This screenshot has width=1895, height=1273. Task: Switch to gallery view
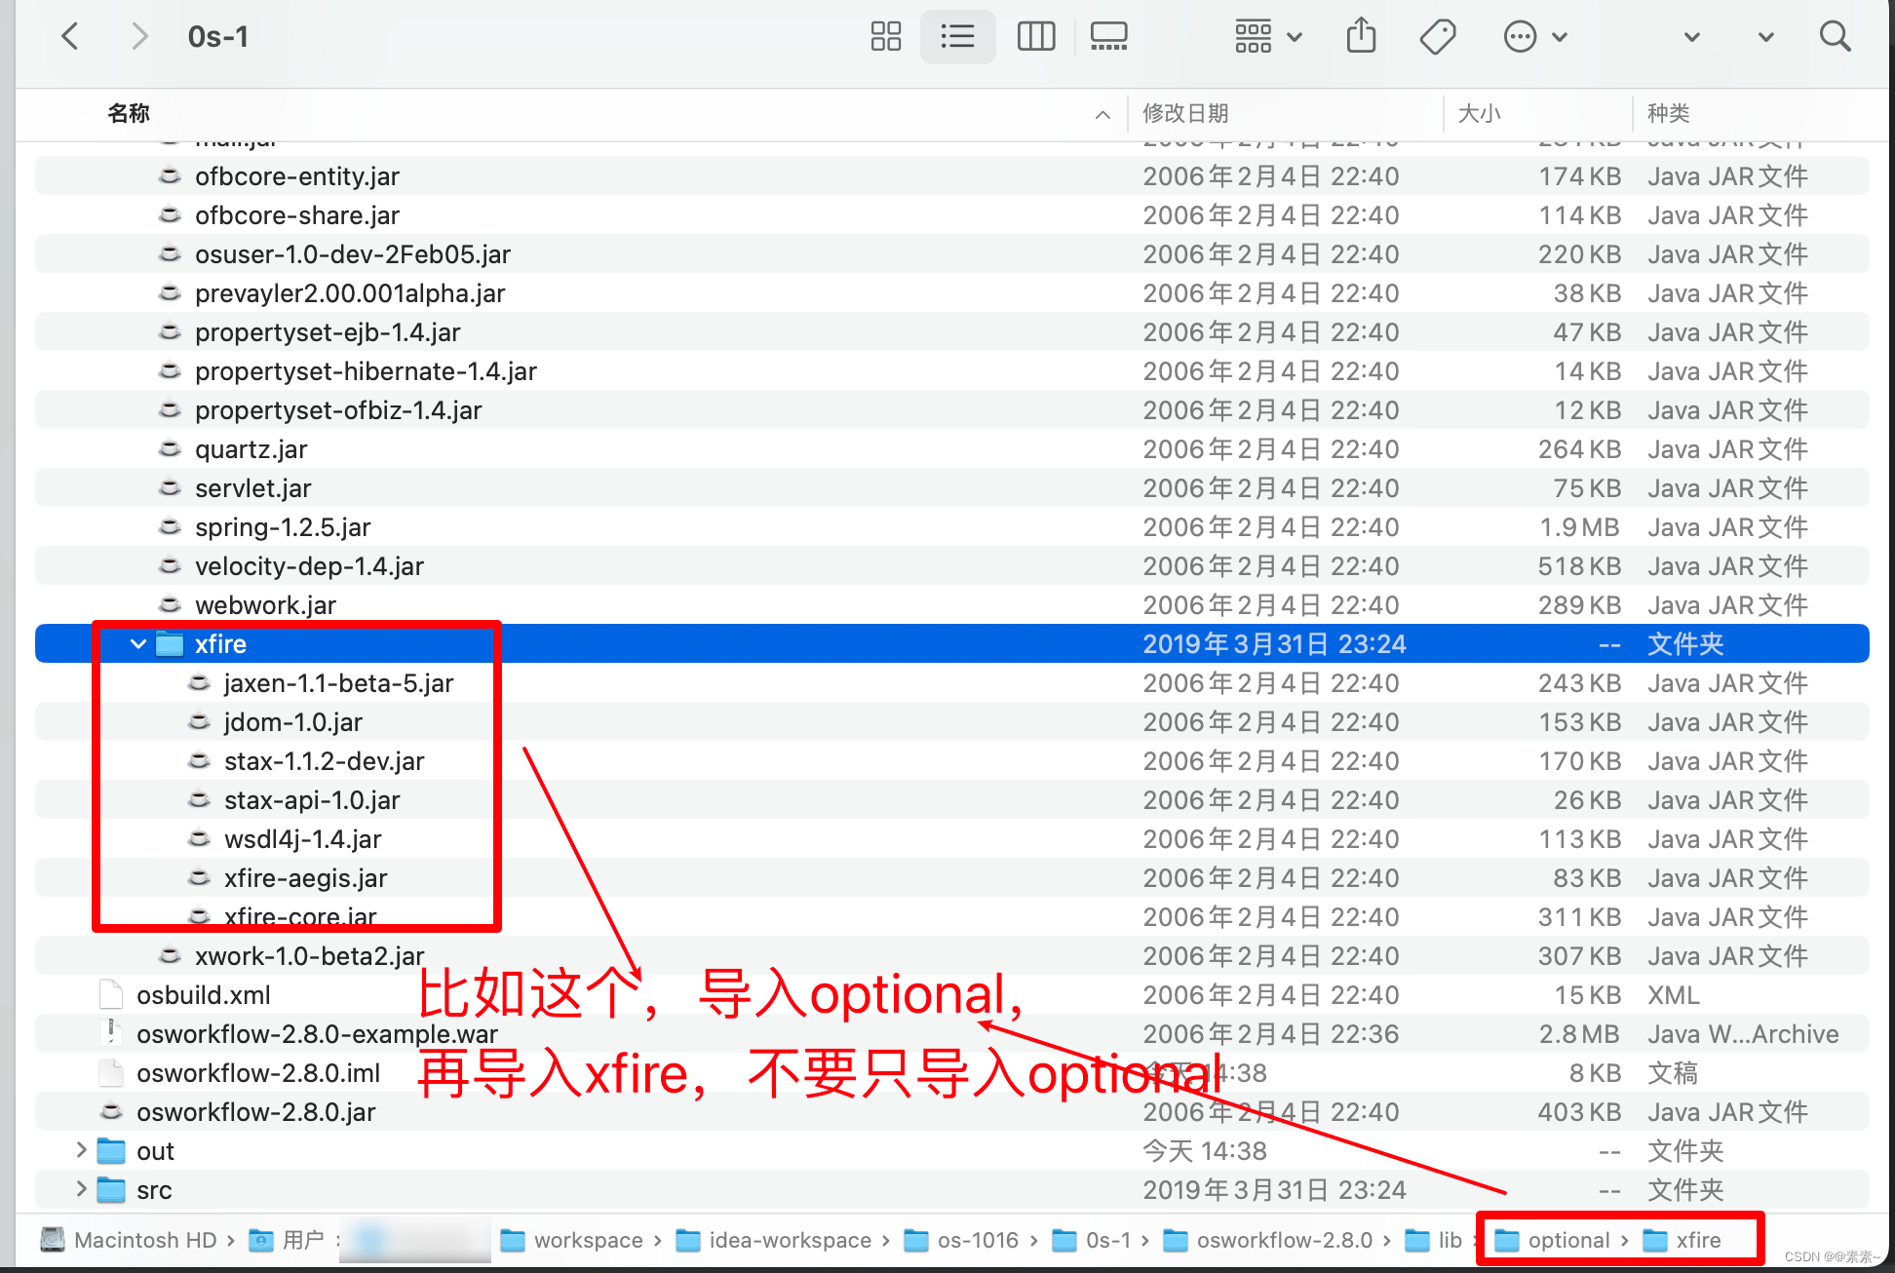(1108, 36)
